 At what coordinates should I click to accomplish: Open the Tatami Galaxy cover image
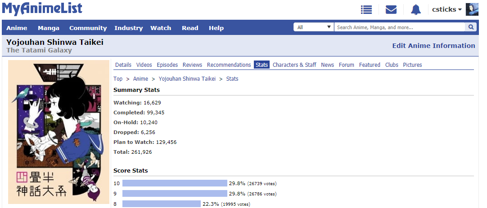click(x=59, y=132)
